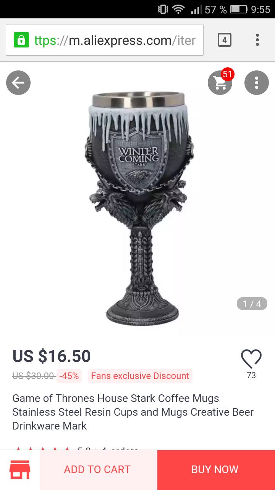Open the browser three-dot menu
The image size is (275, 490).
click(x=257, y=40)
